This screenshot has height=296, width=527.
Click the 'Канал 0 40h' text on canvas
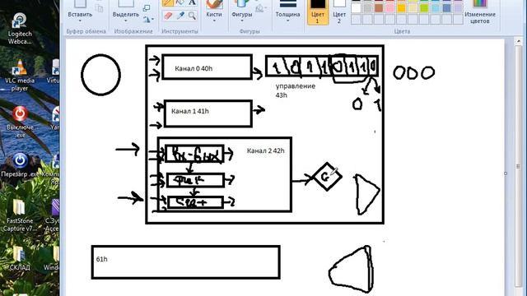(194, 68)
